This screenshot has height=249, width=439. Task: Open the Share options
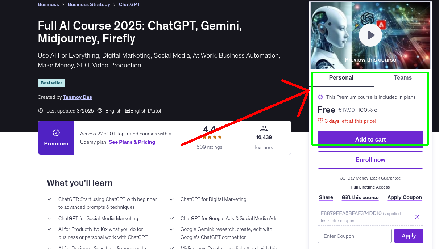click(x=326, y=197)
